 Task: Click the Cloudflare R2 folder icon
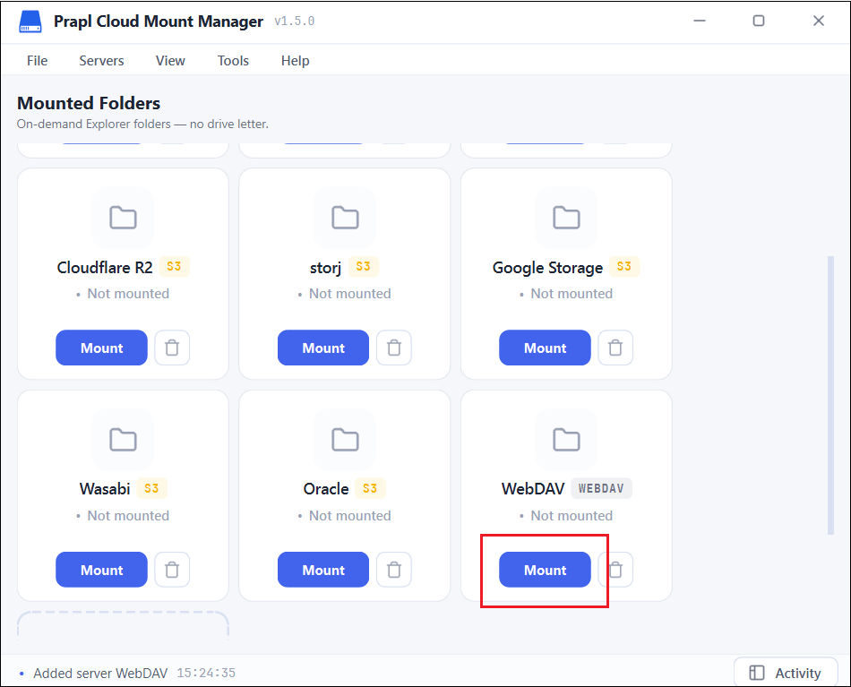pos(124,218)
